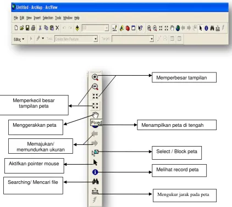Open the View menu
Image resolution: width=232 pixels, height=207 pixels.
point(29,18)
